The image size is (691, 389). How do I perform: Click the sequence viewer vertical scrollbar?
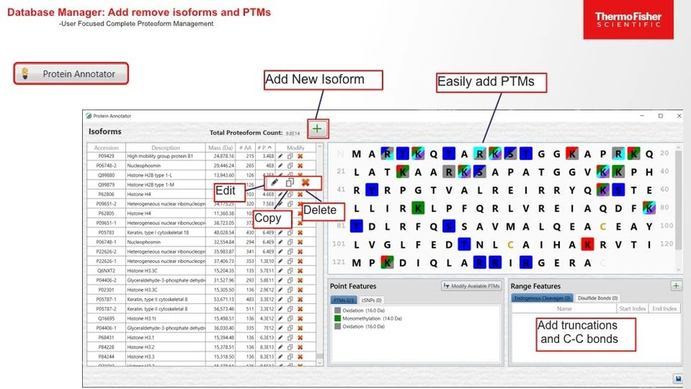679,207
